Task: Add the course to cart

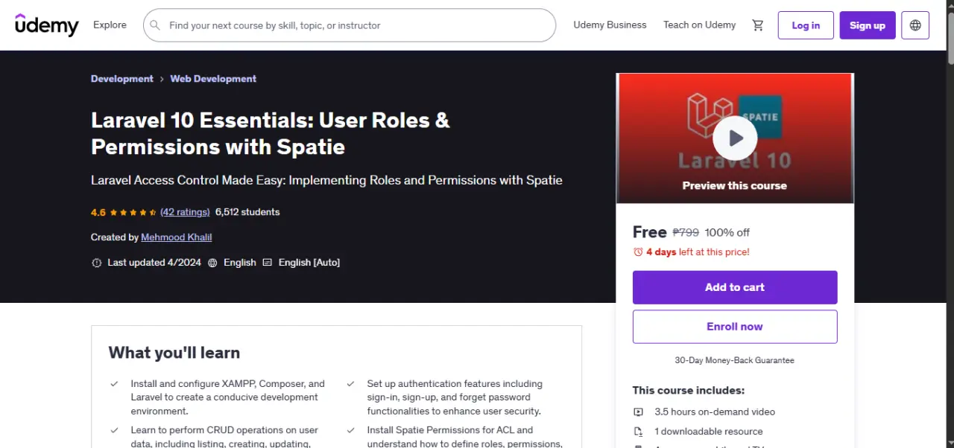Action: click(735, 287)
